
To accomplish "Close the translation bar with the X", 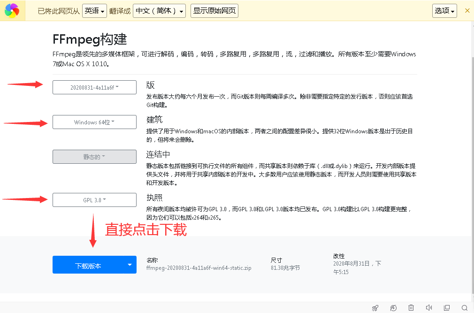I will (467, 11).
